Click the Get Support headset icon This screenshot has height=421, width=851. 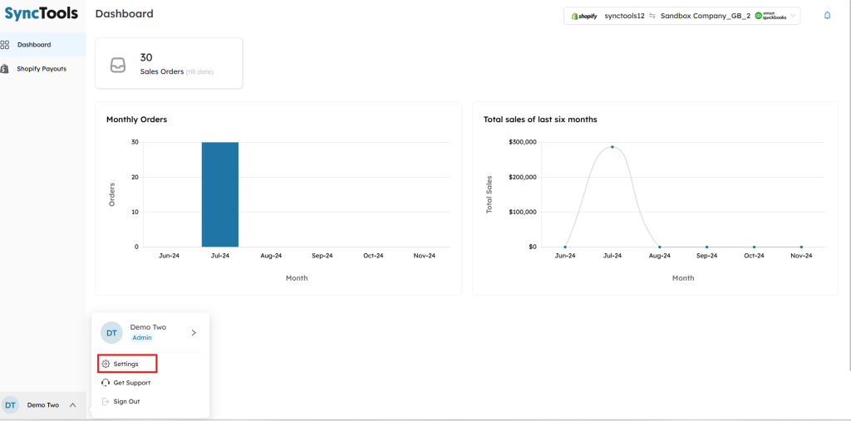tap(106, 383)
